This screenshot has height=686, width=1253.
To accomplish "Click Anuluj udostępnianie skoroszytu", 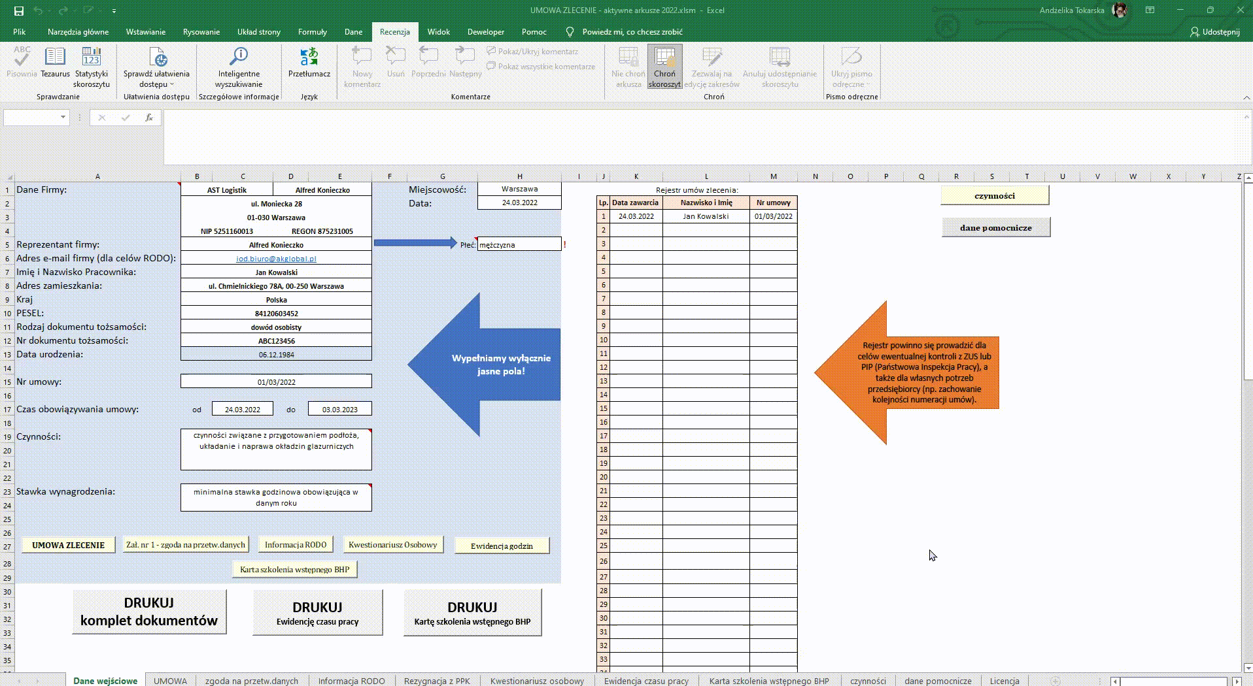I will pos(780,67).
